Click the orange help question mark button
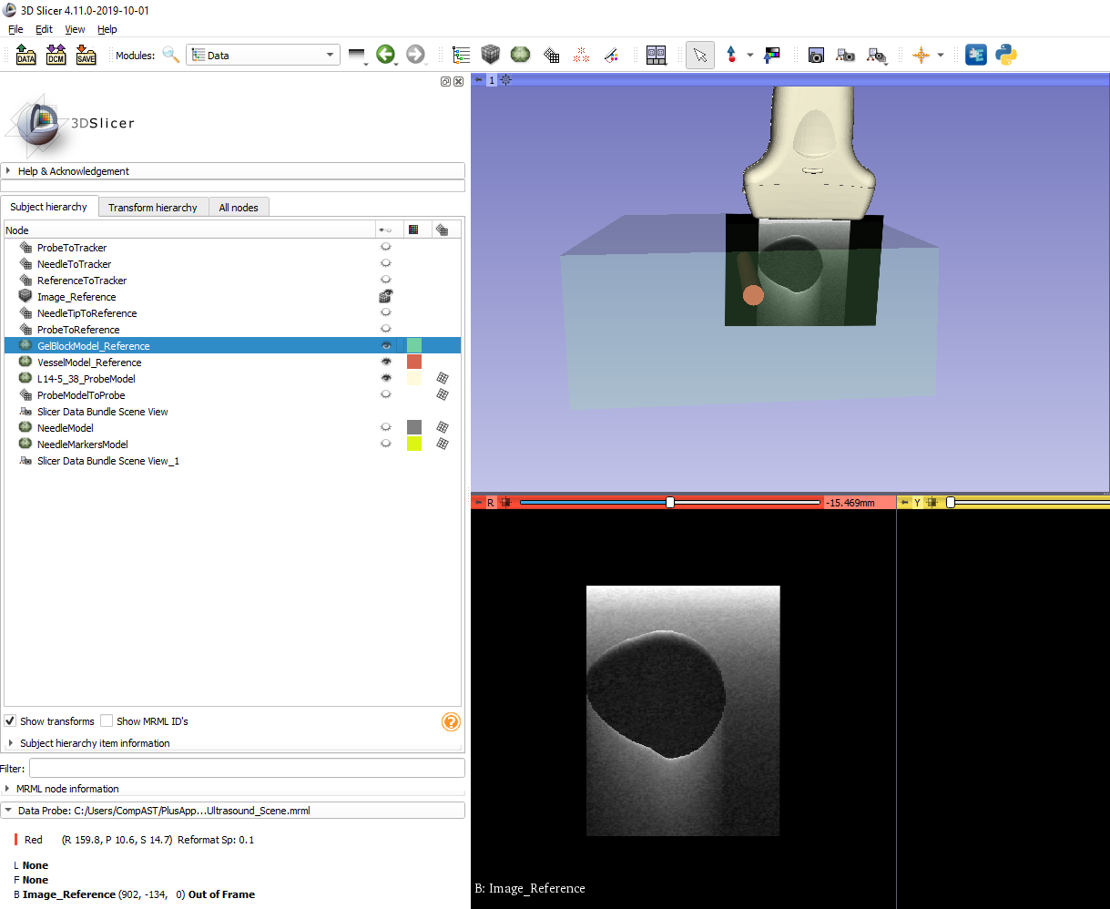The image size is (1110, 909). point(451,721)
